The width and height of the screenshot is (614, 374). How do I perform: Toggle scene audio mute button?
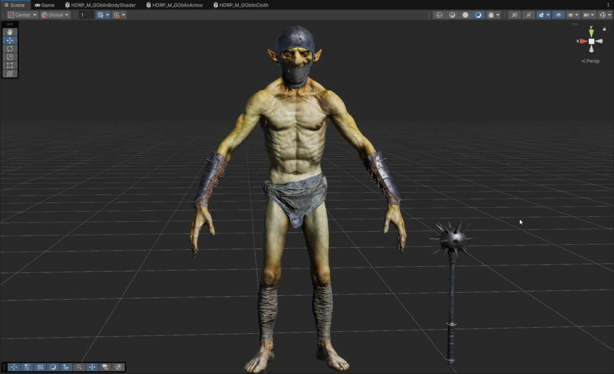[x=528, y=15]
